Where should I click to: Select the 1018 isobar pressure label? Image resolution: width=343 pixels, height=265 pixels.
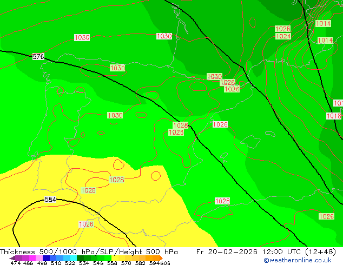[334, 116]
